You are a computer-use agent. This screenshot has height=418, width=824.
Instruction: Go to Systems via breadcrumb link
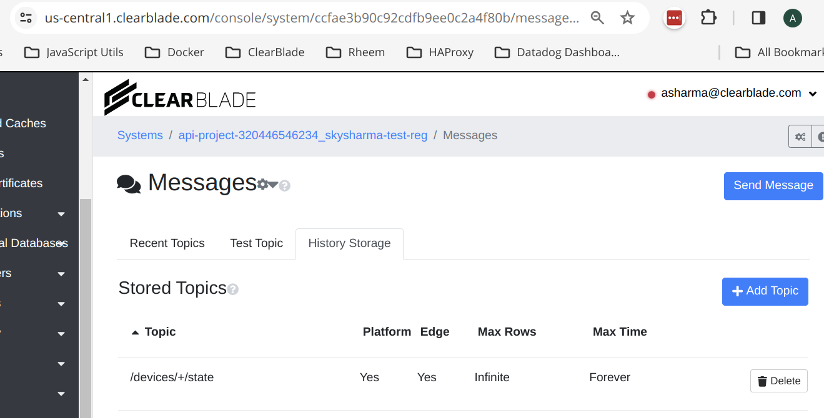pyautogui.click(x=140, y=135)
